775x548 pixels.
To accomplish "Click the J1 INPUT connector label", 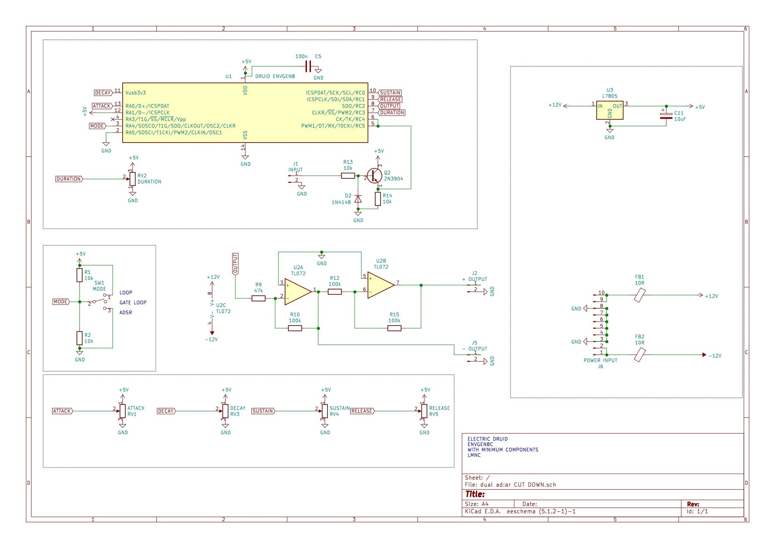I will (295, 170).
